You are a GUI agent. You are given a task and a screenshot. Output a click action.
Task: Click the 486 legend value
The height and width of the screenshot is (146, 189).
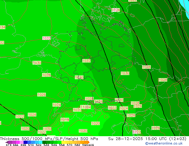pyautogui.click(x=16, y=145)
